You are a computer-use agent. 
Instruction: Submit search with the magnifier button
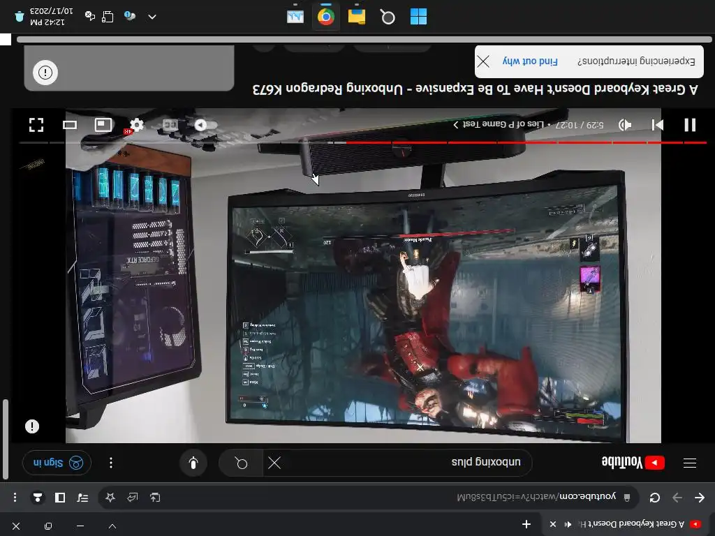[x=241, y=463]
